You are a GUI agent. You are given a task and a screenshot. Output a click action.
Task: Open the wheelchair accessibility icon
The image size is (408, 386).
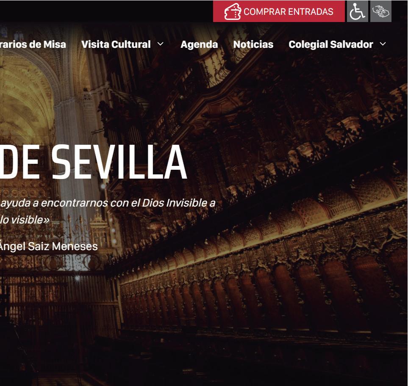pos(357,11)
